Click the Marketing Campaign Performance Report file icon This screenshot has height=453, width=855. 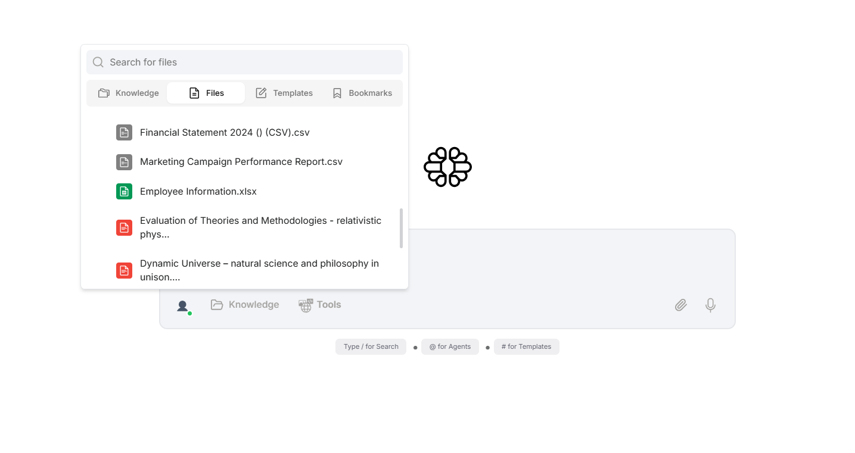point(124,162)
